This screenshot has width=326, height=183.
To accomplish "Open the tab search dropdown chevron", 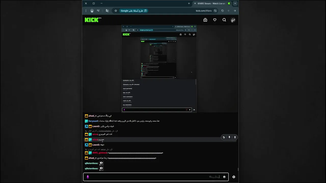I will point(235,3).
